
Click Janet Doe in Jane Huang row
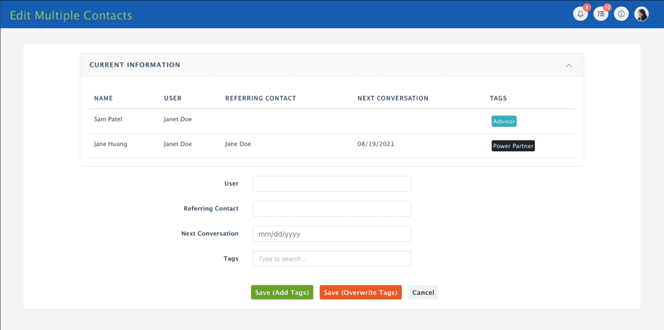(178, 144)
